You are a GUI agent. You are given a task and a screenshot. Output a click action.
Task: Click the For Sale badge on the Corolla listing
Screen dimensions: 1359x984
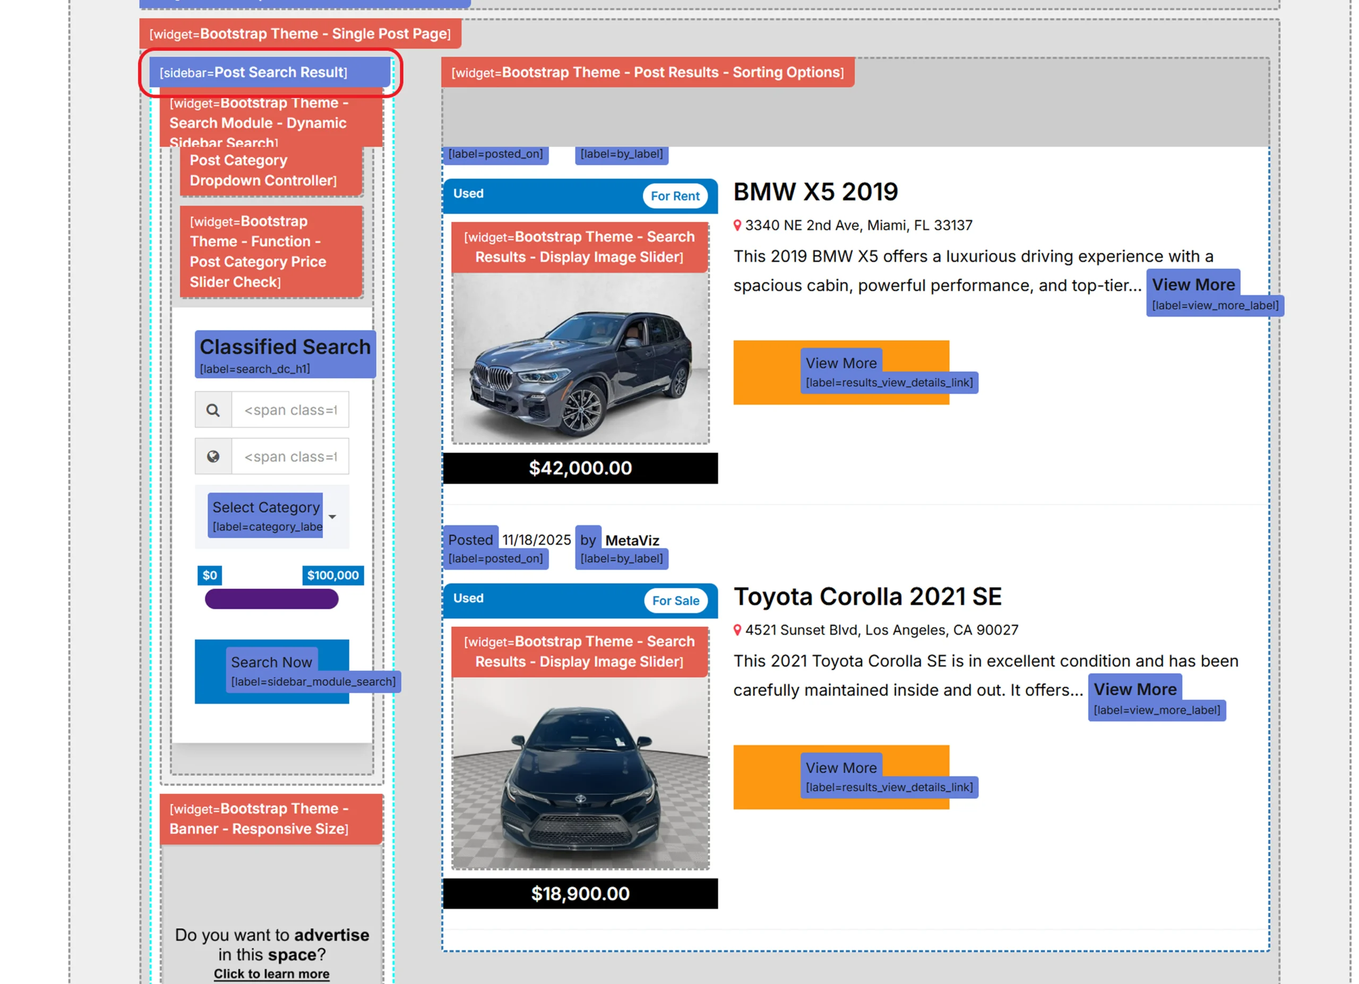tap(675, 601)
